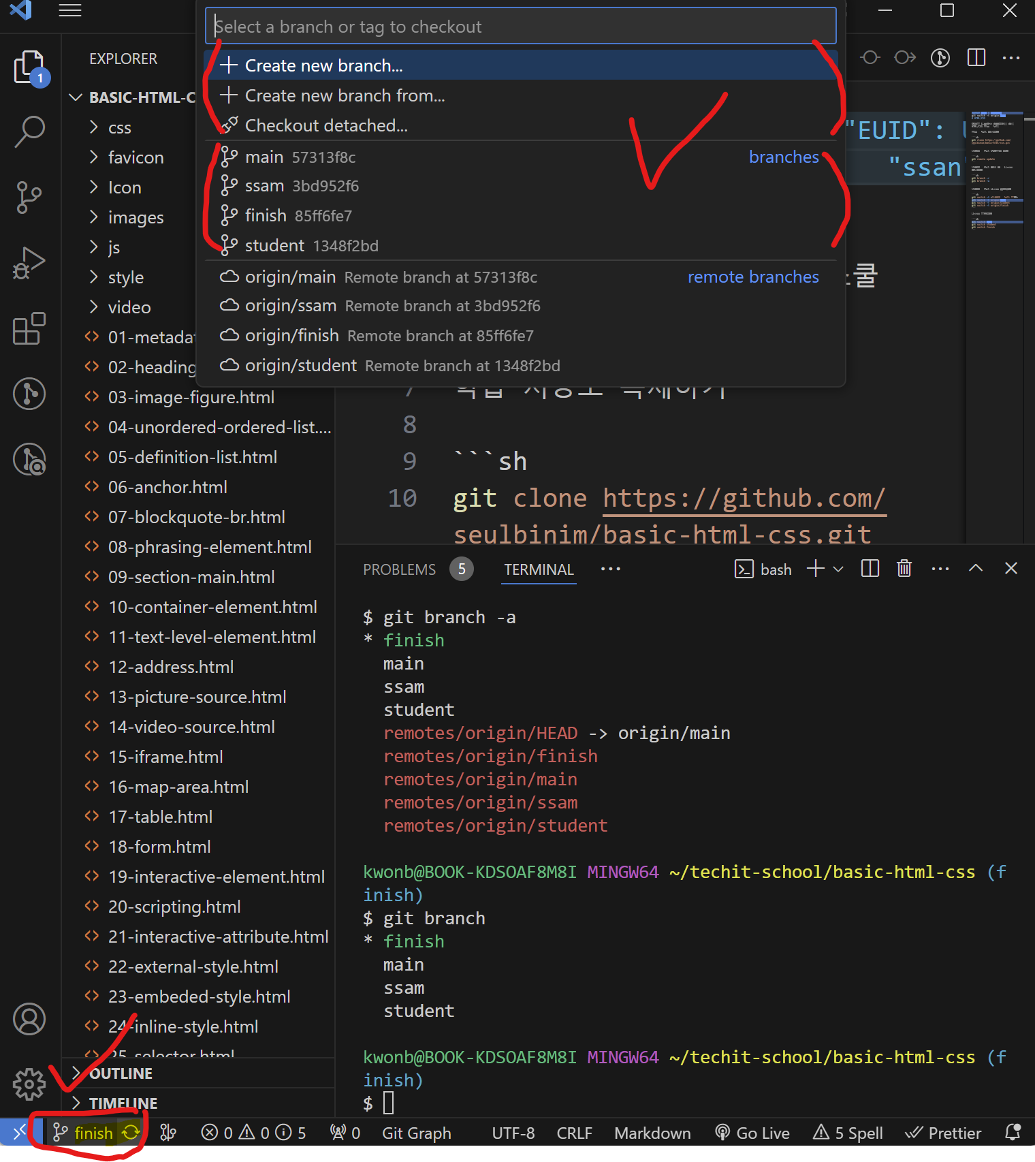Change CRLF line ending setting

point(575,1133)
